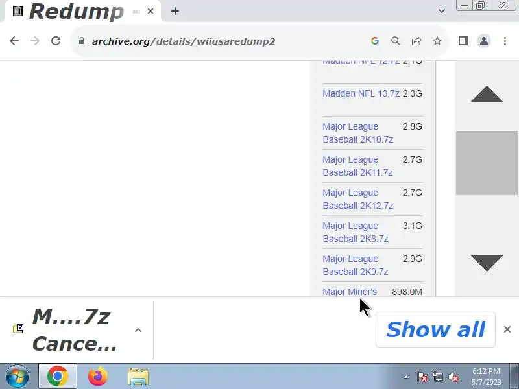The height and width of the screenshot is (389, 519).
Task: Click the 3.1G size of 2K8.7z
Action: click(413, 226)
